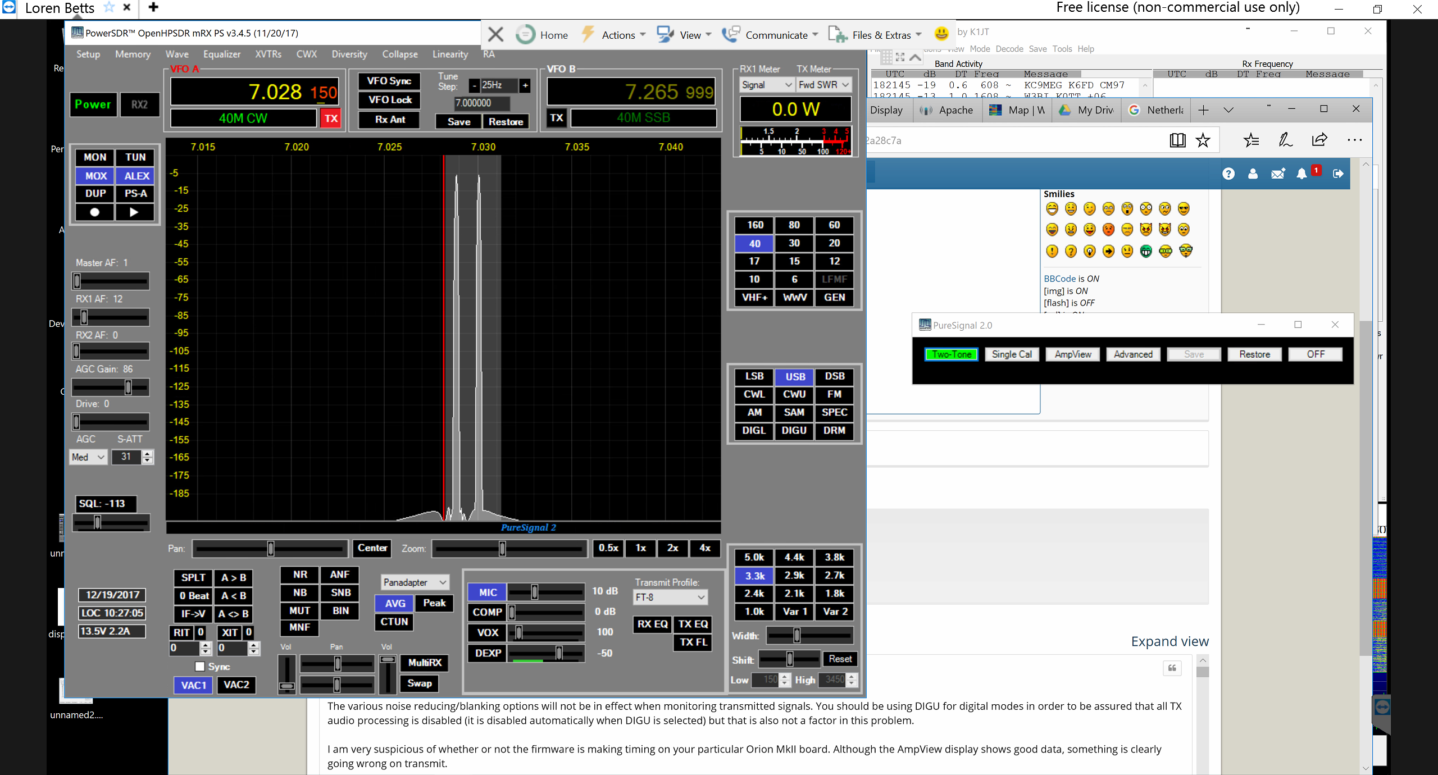
Task: Open the Equalizer menu
Action: 222,54
